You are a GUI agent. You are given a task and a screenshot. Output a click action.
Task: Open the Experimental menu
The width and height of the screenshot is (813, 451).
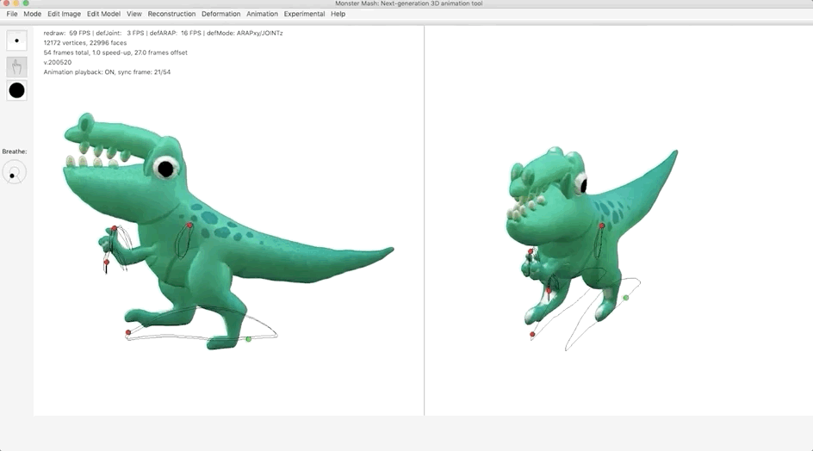(x=304, y=14)
